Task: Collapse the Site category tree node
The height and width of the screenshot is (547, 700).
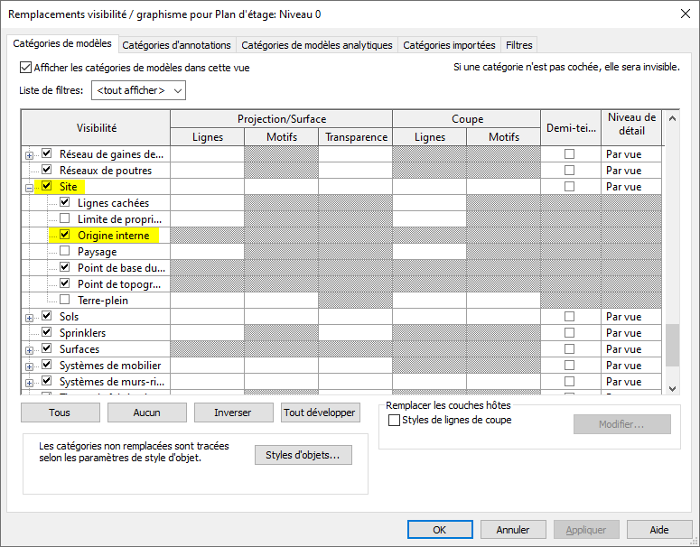Action: click(x=30, y=188)
